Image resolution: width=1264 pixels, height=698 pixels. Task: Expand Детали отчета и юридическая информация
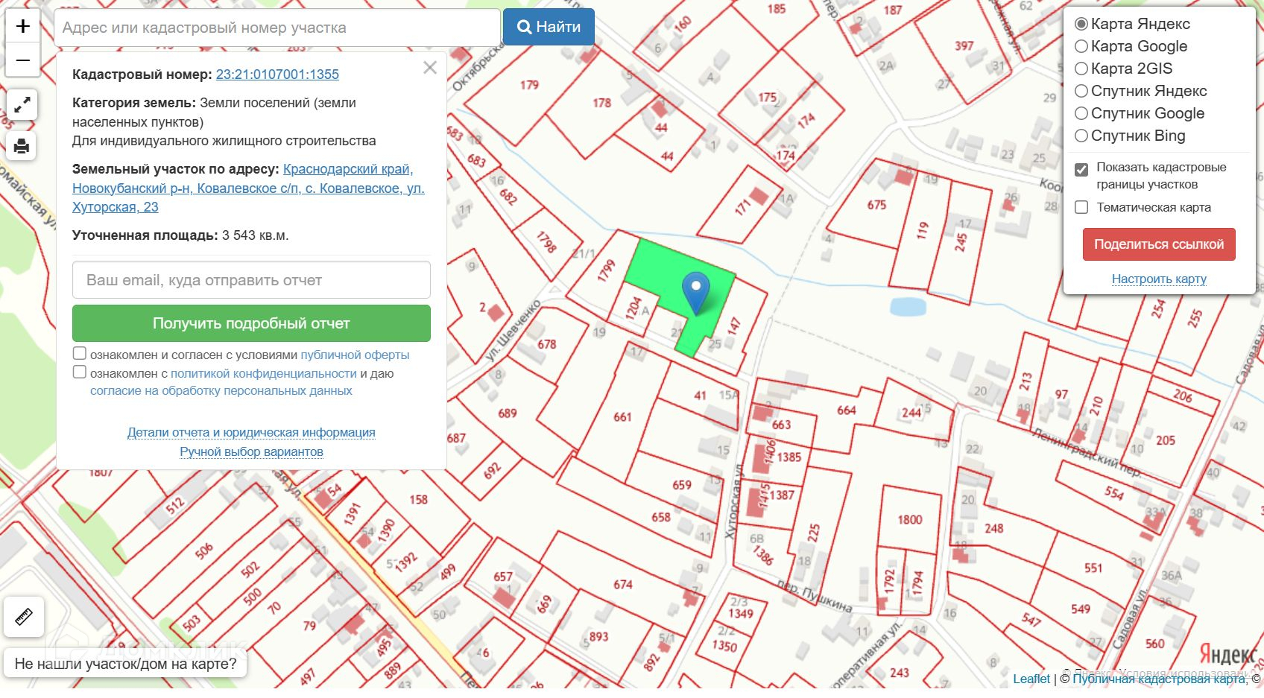tap(251, 432)
